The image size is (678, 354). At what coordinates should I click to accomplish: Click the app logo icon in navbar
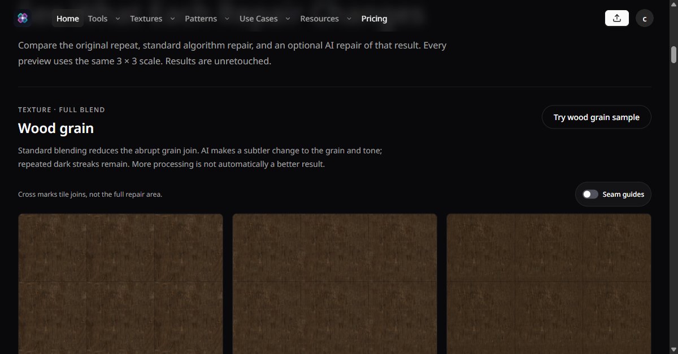pyautogui.click(x=23, y=19)
